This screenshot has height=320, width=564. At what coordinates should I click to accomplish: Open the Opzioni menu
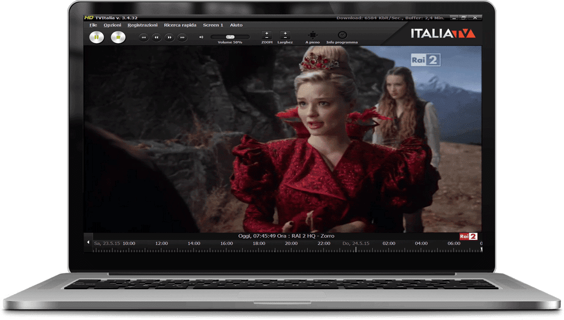[112, 25]
